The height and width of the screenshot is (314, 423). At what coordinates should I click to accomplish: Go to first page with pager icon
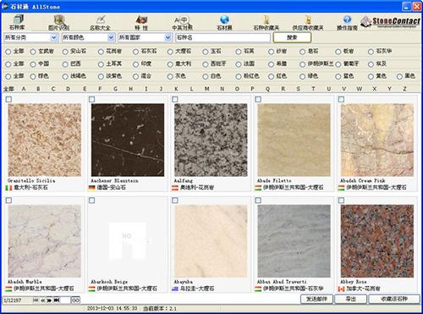tap(36, 300)
